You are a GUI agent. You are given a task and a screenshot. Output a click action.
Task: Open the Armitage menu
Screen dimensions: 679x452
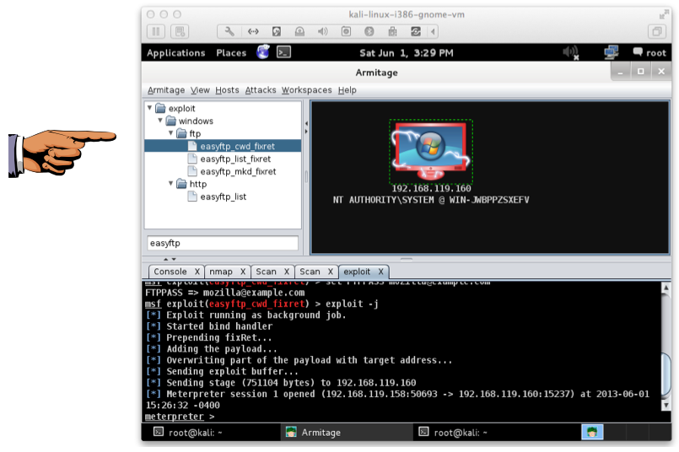point(166,90)
